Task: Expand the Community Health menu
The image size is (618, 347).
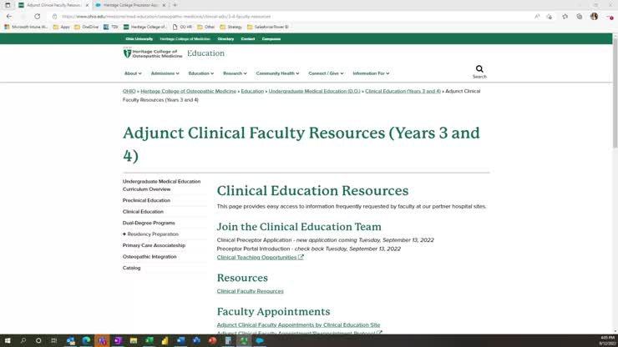Action: tap(277, 73)
